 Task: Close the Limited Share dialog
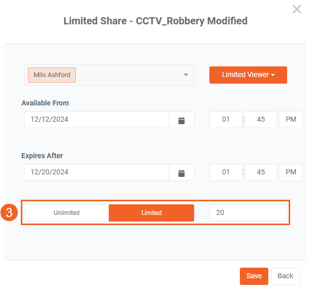tap(297, 9)
